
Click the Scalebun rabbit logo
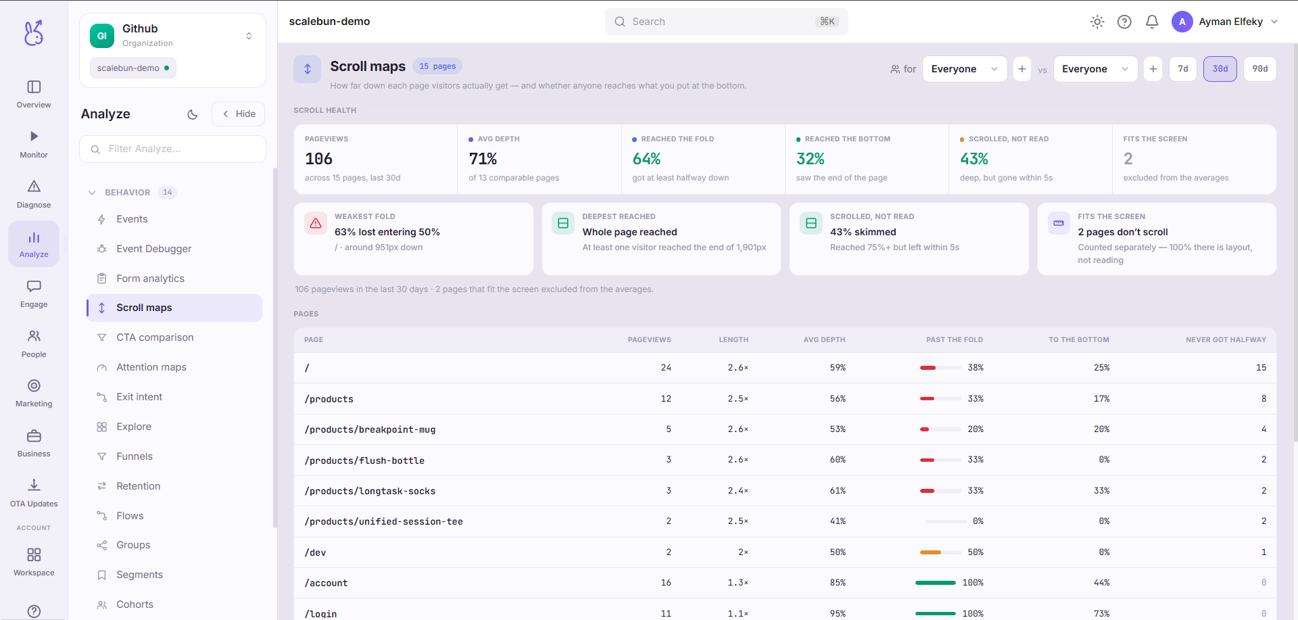tap(34, 32)
